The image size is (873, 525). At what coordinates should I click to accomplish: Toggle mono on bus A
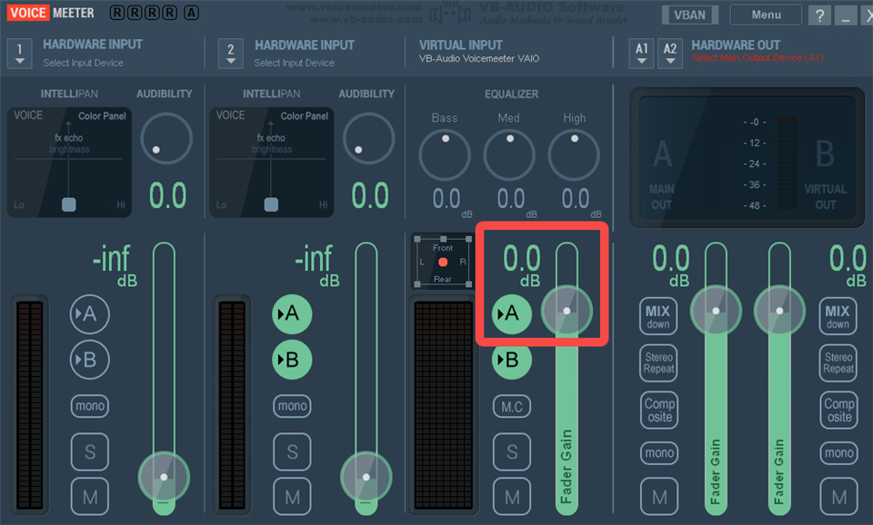coord(659,452)
